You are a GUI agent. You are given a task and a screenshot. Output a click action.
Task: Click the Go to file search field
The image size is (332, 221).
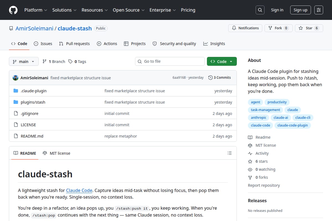tap(170, 61)
